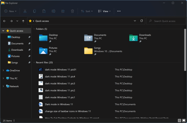This screenshot has height=123, width=187.
Task: Click Word icon of Dark mode in Windows 11
Action: coord(41,104)
